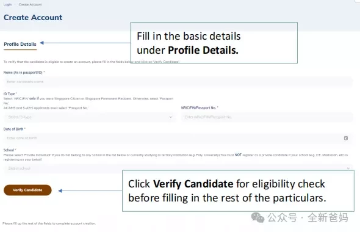
Task: Click the ID type chevron arrow
Action: (171, 117)
